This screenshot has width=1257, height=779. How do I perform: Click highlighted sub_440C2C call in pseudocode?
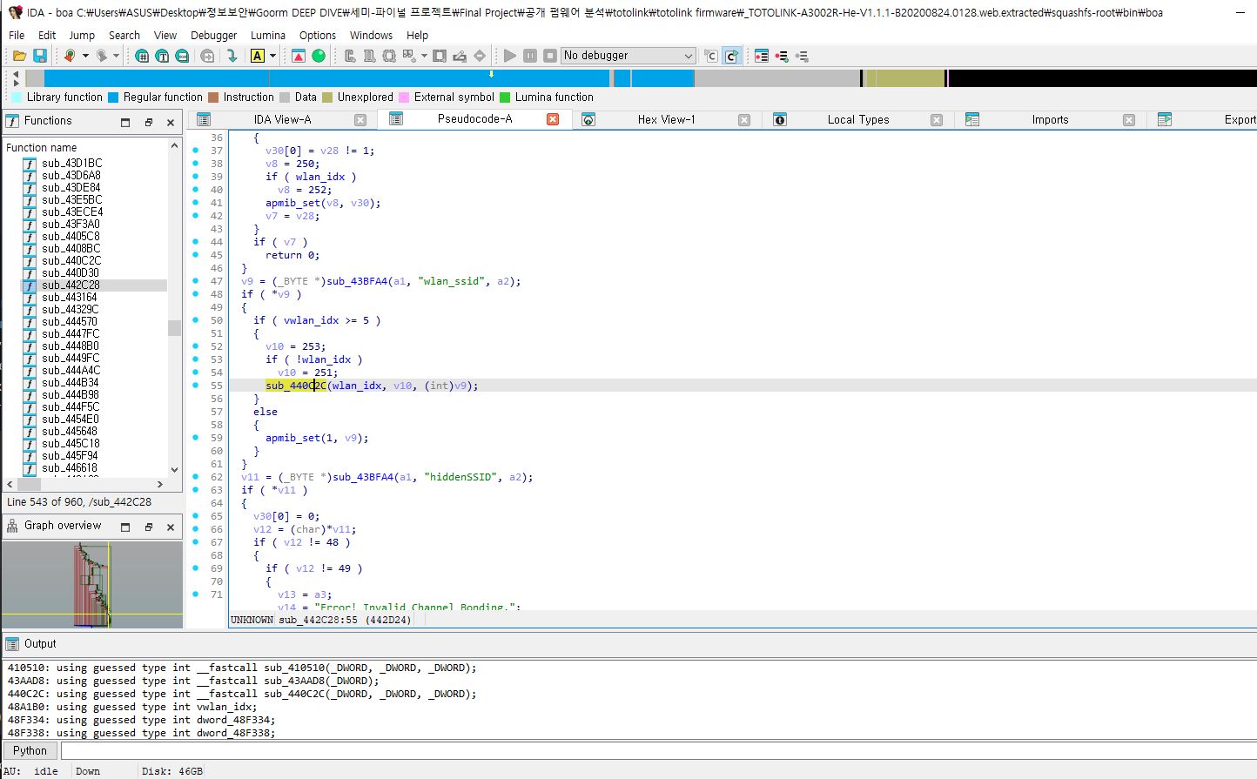(x=296, y=386)
